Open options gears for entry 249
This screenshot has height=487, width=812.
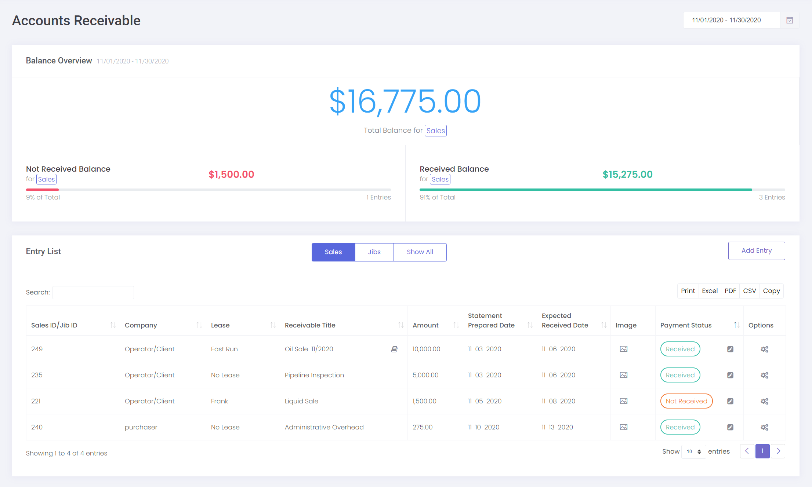[x=764, y=349]
